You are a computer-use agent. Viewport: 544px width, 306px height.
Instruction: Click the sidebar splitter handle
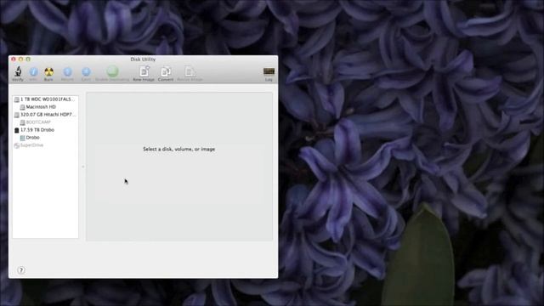point(82,167)
